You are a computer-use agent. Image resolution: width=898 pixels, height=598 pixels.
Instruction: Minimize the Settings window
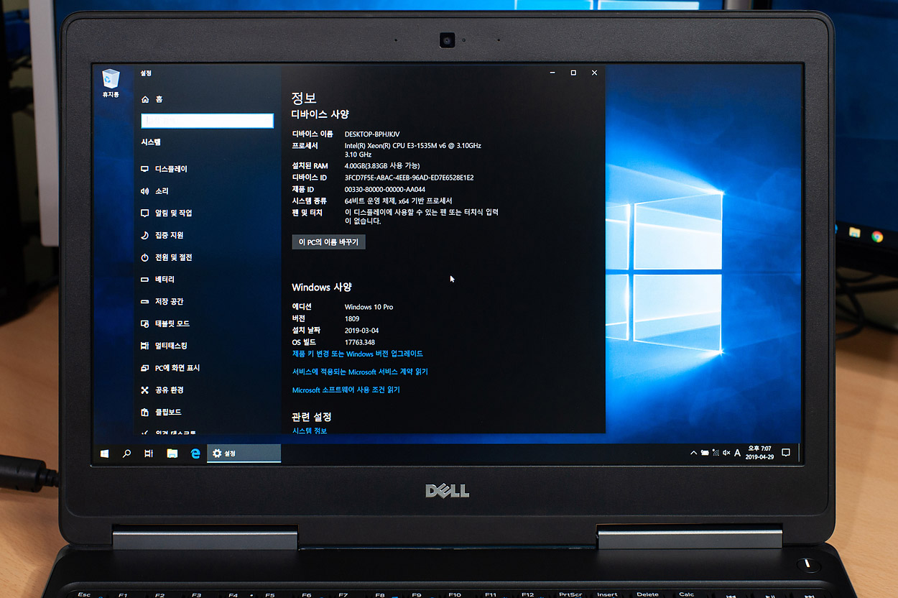(x=552, y=73)
